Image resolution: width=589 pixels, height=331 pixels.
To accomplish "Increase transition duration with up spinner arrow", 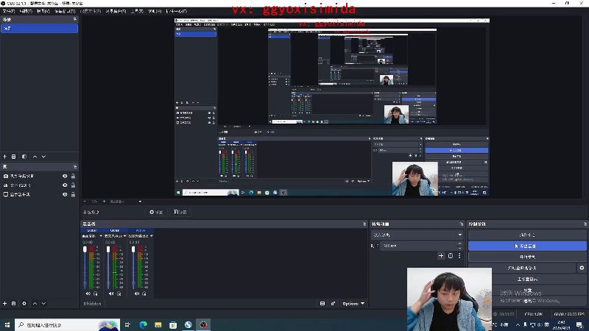I will 459,243.
